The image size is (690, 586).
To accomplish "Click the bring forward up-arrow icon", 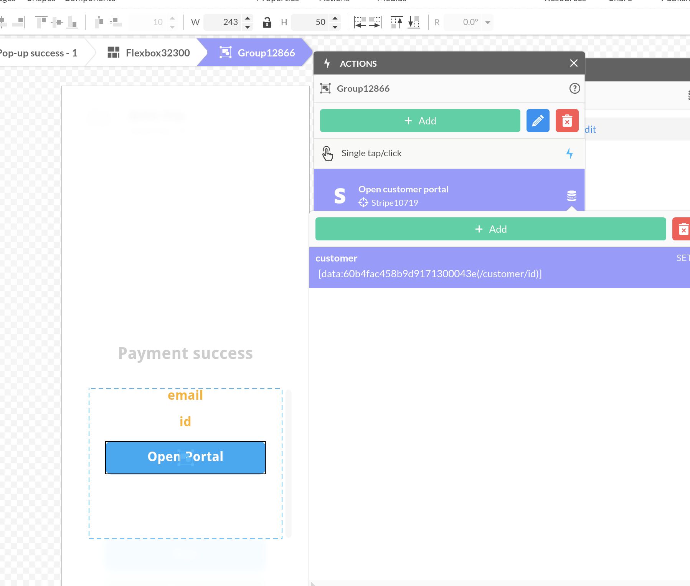I will [x=397, y=22].
